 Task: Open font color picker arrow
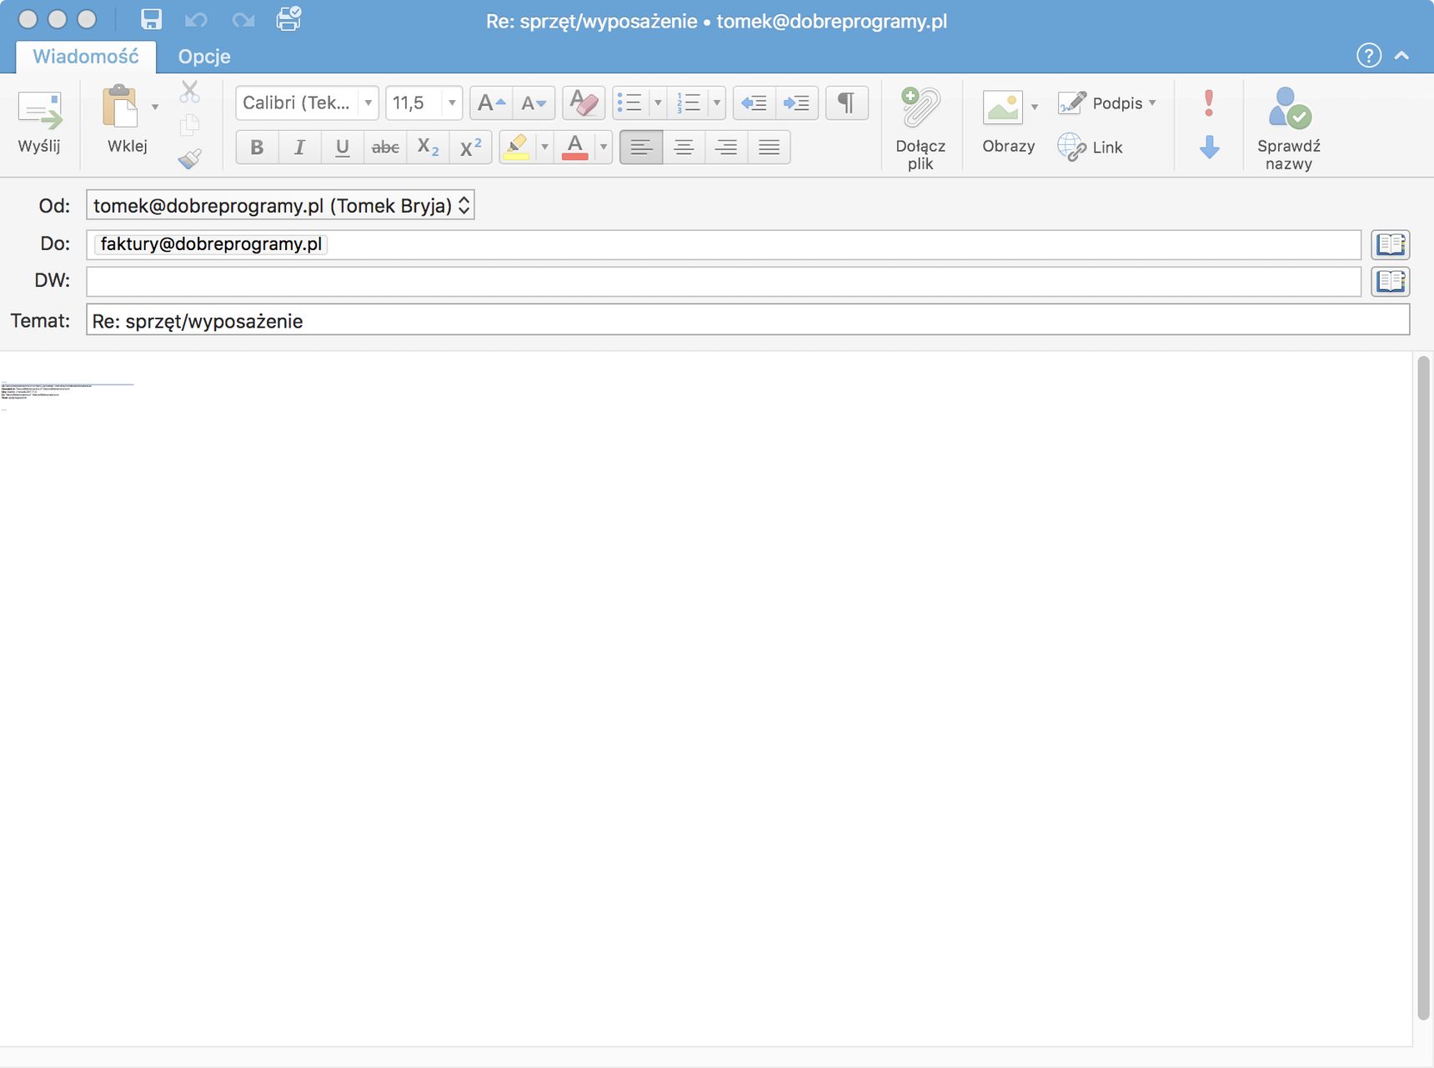point(604,148)
